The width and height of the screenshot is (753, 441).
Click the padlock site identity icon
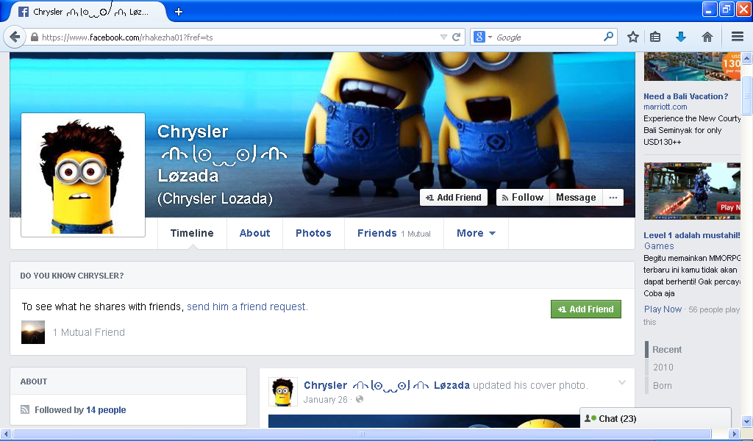tap(34, 37)
